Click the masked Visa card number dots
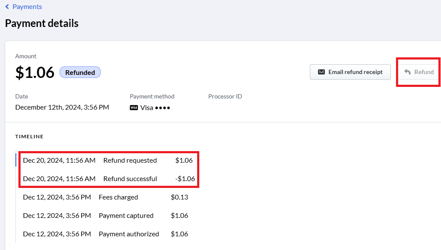This screenshot has height=250, width=441. [162, 108]
